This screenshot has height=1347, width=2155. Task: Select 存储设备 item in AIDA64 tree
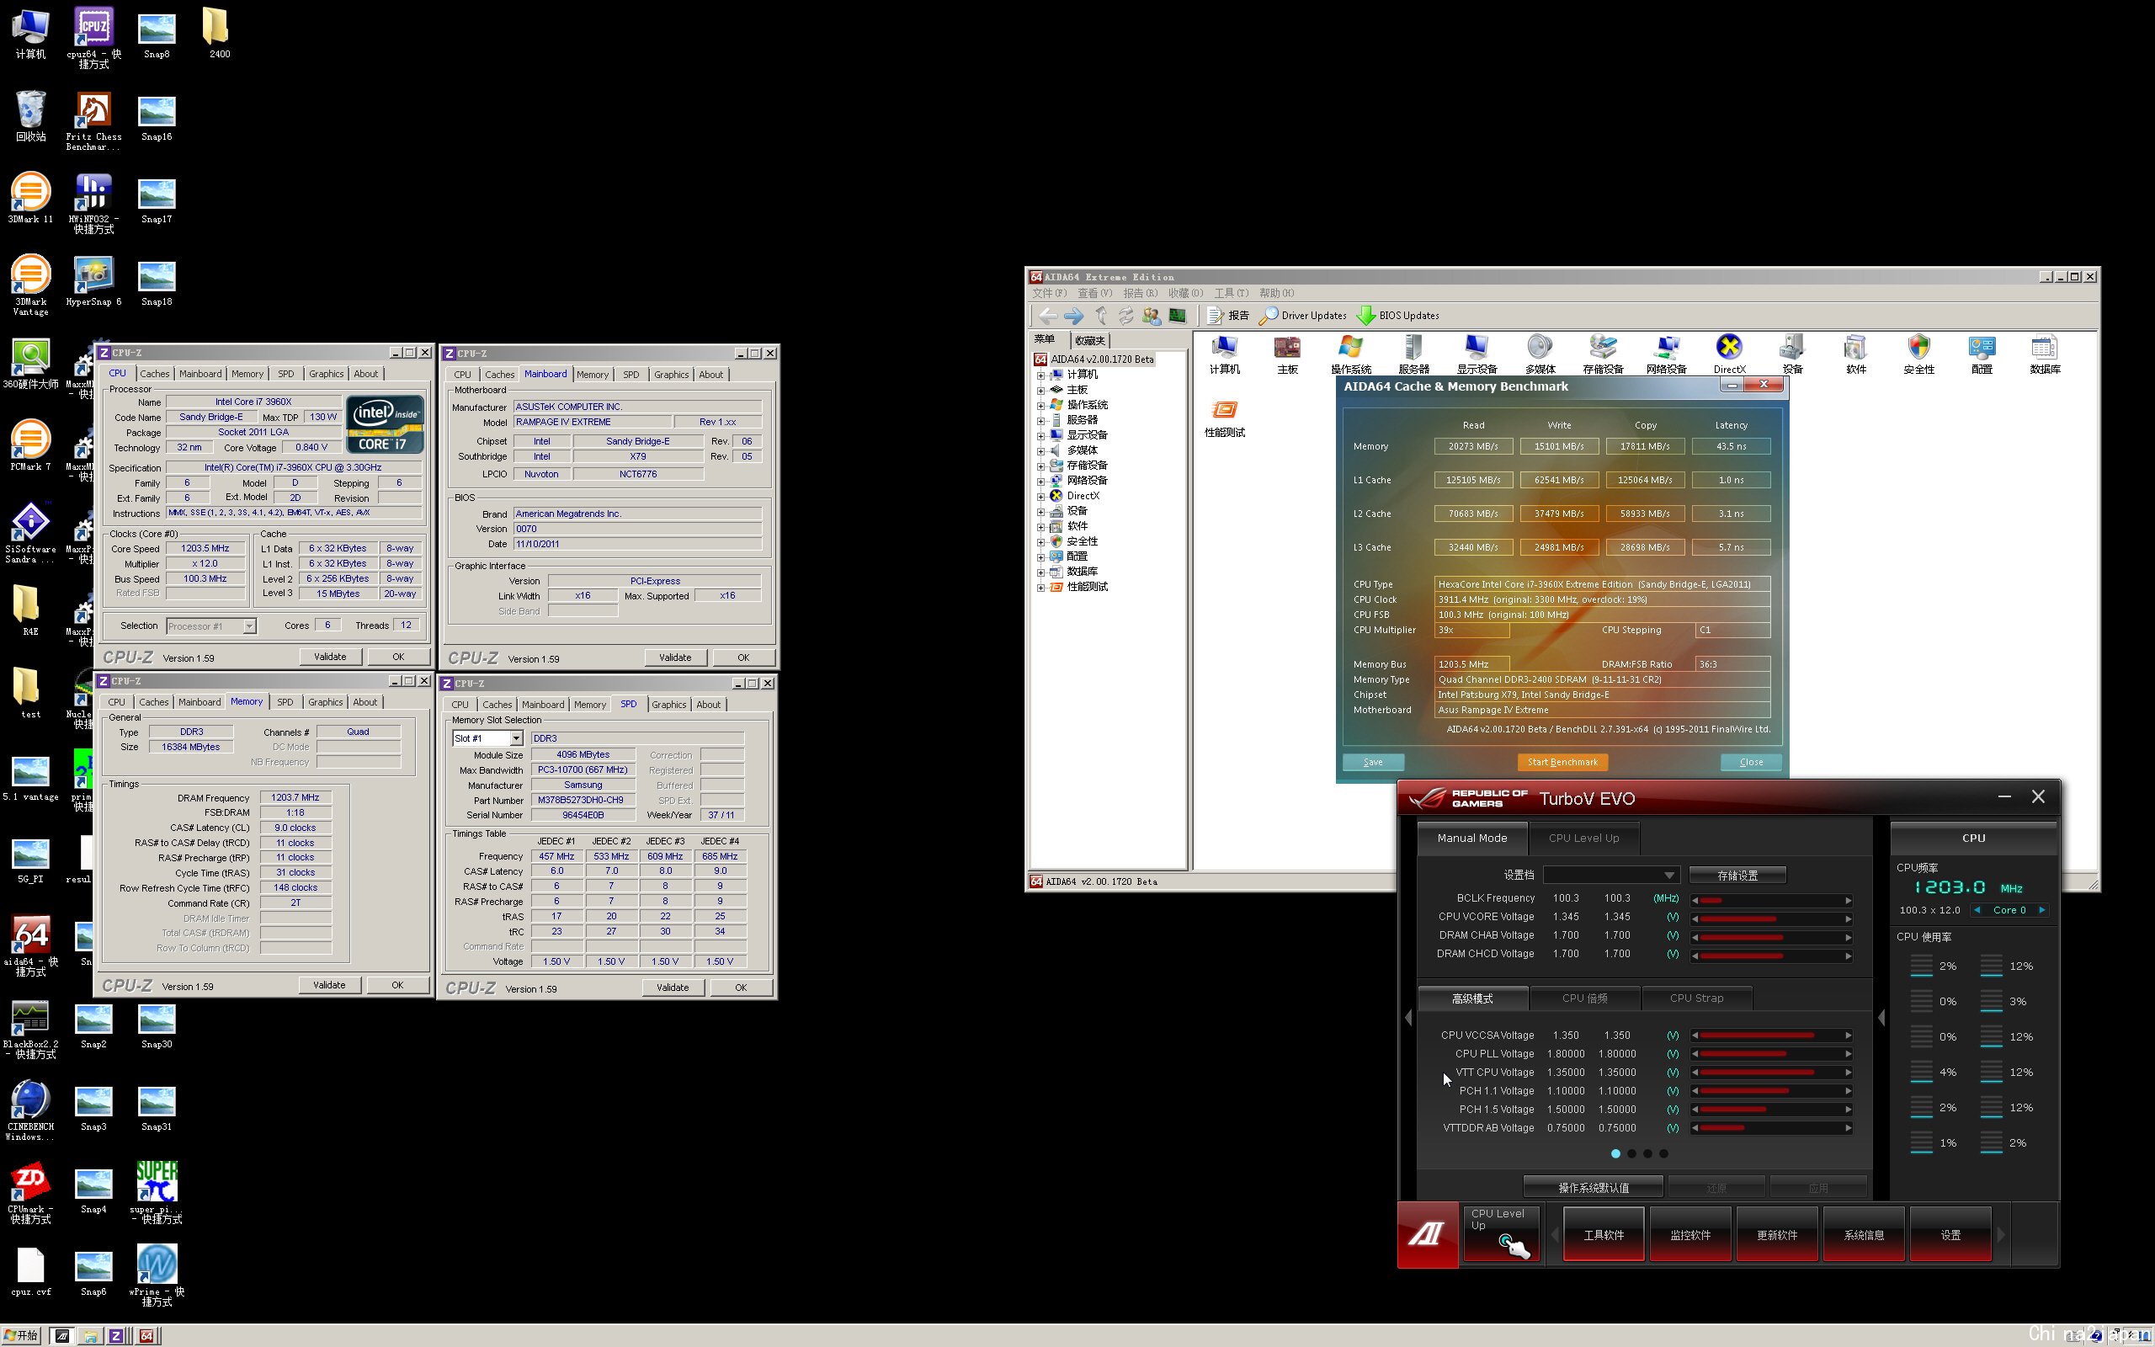(1088, 466)
